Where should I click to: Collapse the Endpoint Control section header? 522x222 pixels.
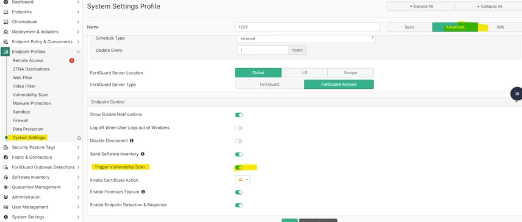pyautogui.click(x=304, y=102)
